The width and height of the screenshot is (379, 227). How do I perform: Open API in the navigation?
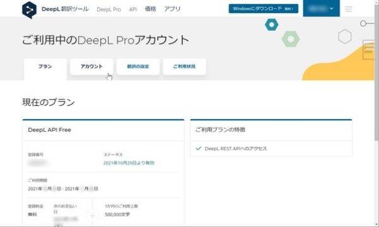click(x=133, y=9)
